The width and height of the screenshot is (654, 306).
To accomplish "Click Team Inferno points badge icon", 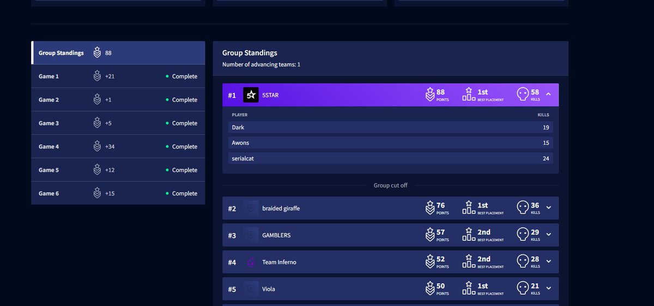I will (430, 261).
